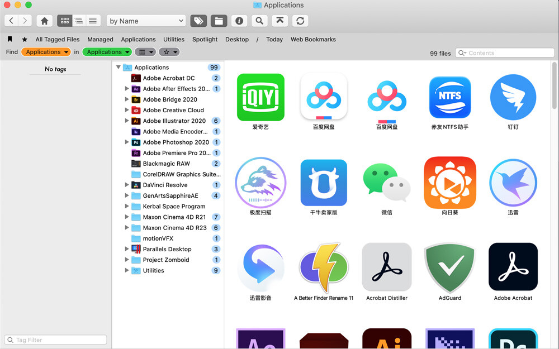The height and width of the screenshot is (349, 559).
Task: Select DaVinci Resolve in the tree
Action: (x=165, y=185)
